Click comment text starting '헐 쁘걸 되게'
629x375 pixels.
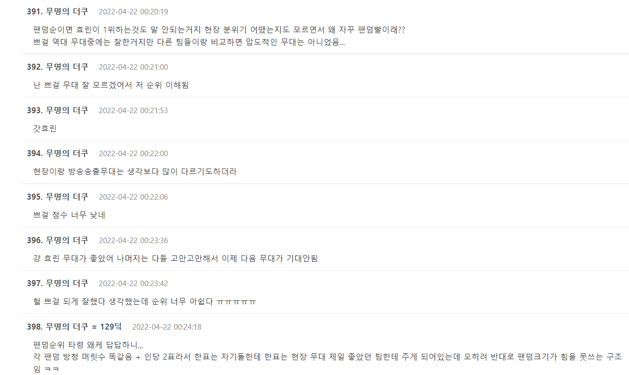click(x=144, y=301)
